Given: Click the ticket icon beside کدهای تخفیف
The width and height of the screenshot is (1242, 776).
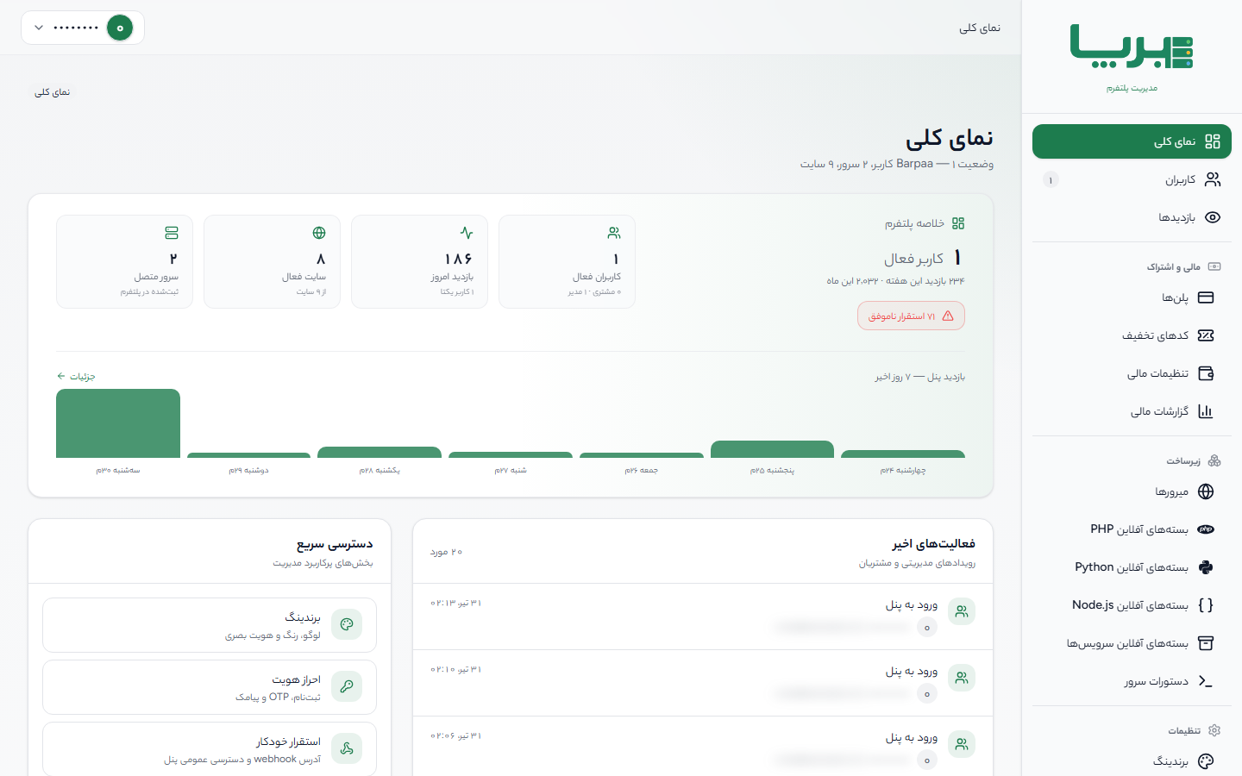Looking at the screenshot, I should click(x=1206, y=335).
